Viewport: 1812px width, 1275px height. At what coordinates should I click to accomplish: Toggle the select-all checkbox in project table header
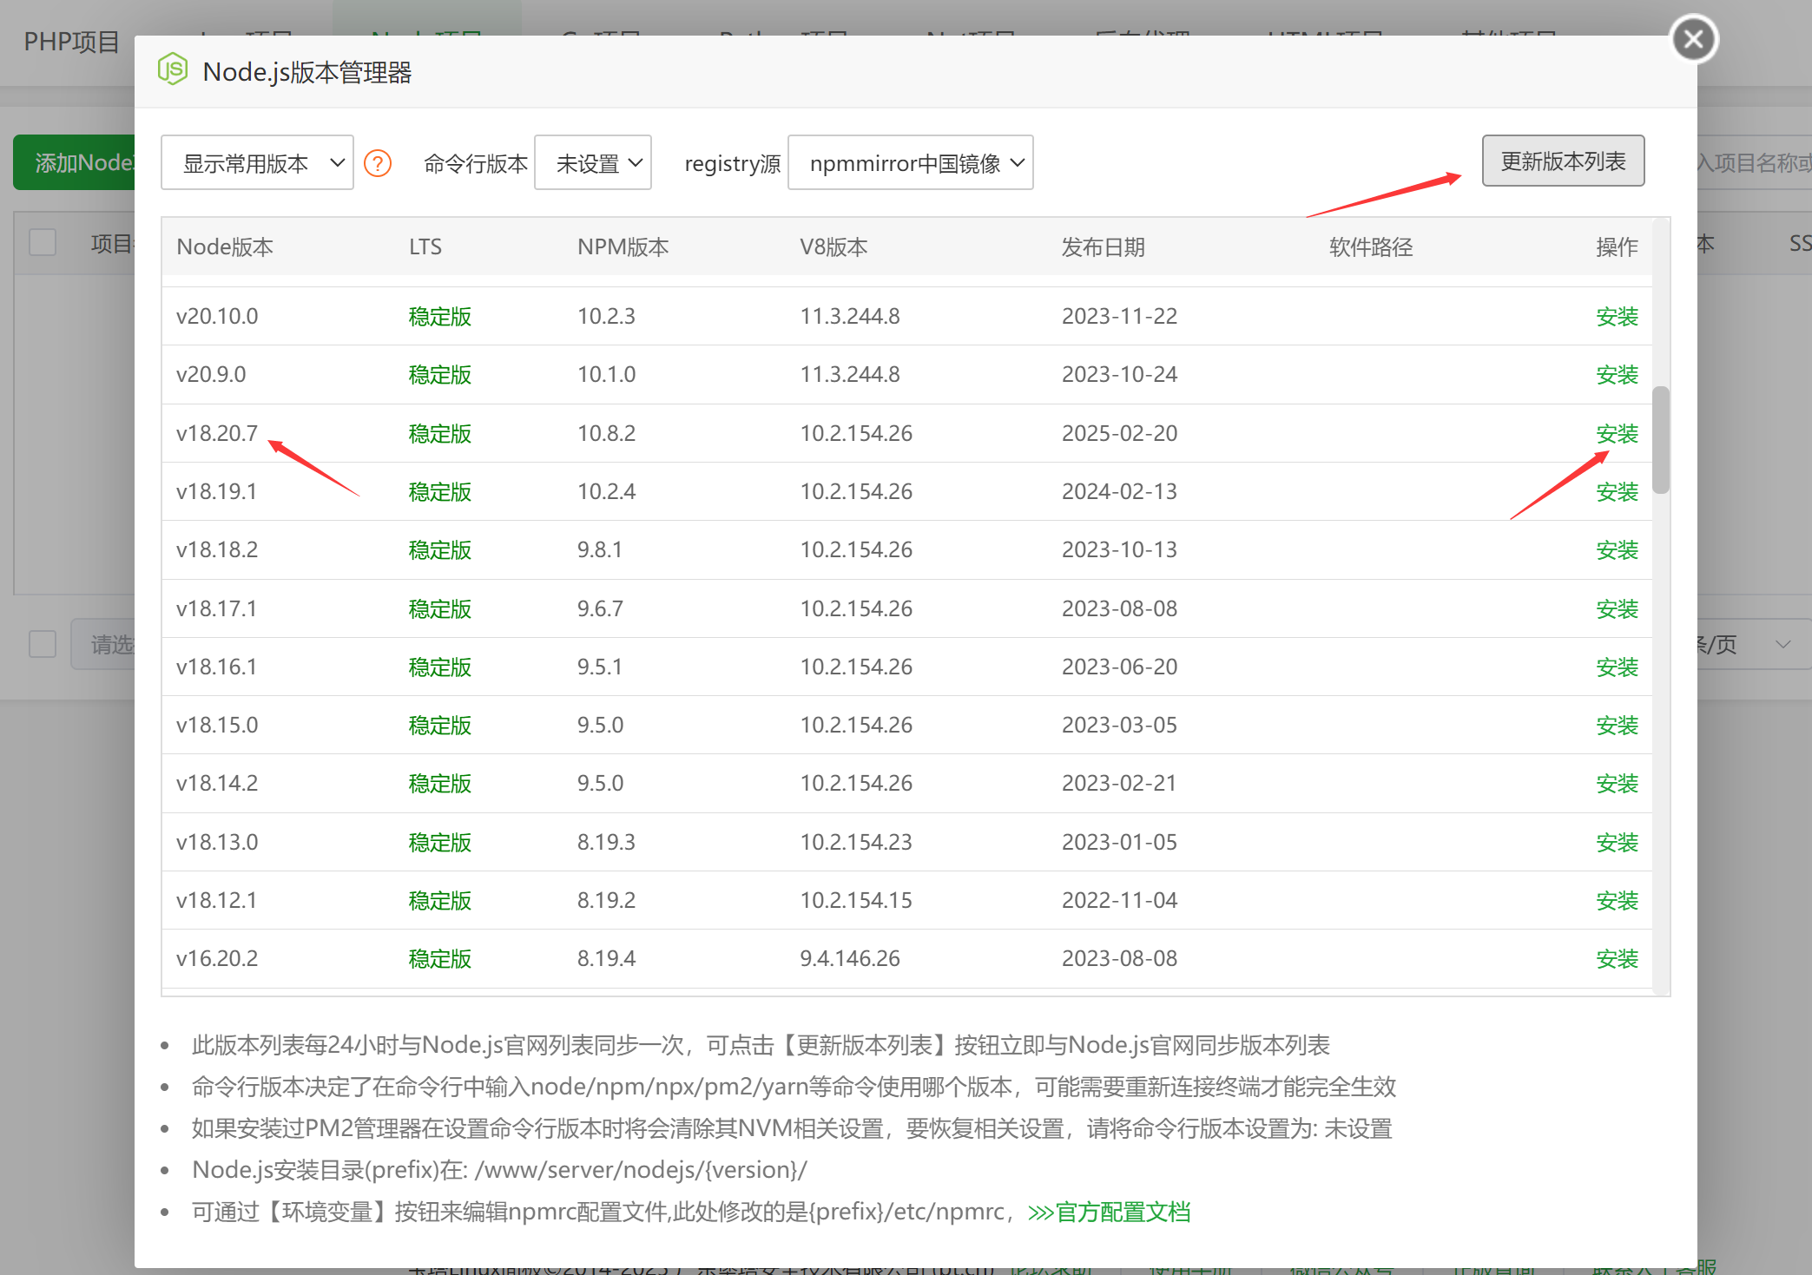click(x=43, y=243)
